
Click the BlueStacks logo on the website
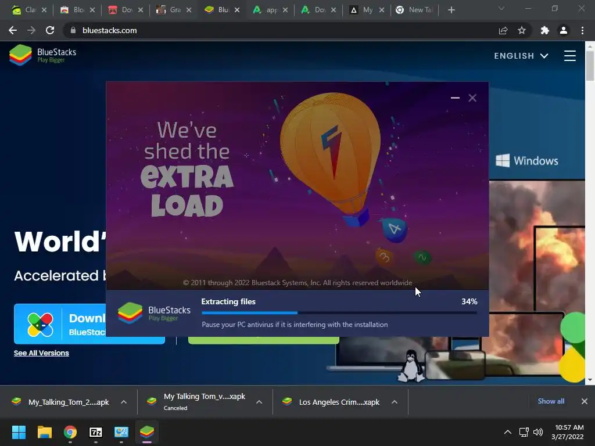click(x=42, y=55)
